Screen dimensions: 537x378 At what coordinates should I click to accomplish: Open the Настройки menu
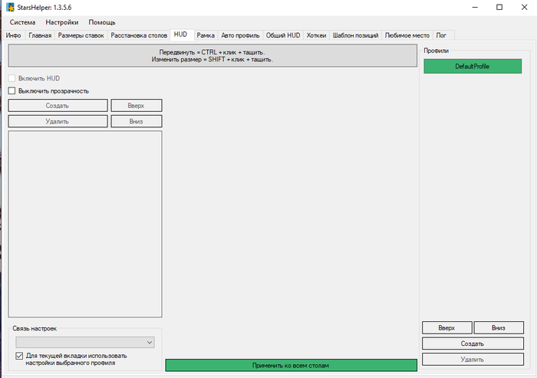click(x=62, y=22)
